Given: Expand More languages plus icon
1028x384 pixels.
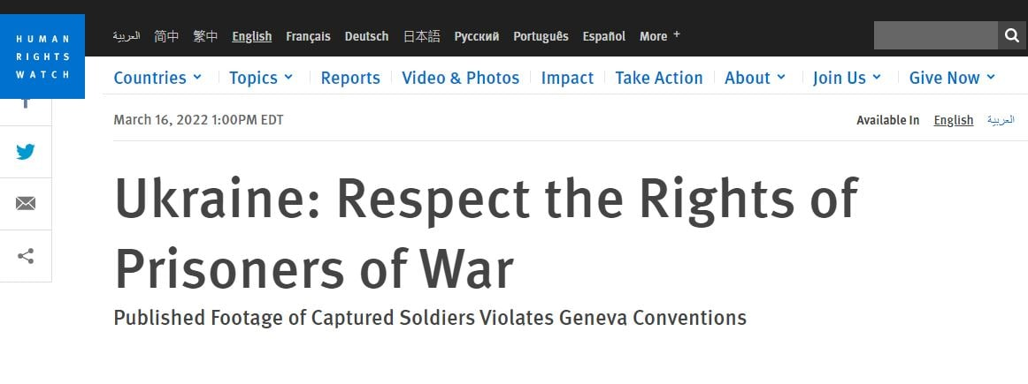Looking at the screenshot, I should click(x=677, y=35).
